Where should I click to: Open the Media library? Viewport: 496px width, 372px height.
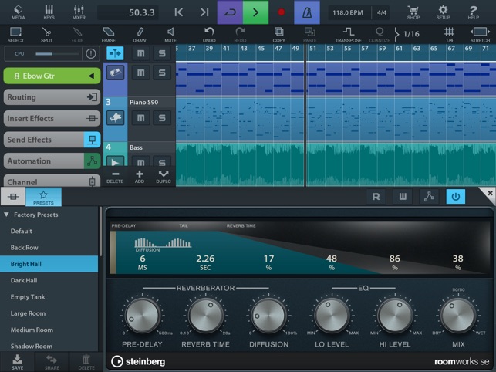18,12
